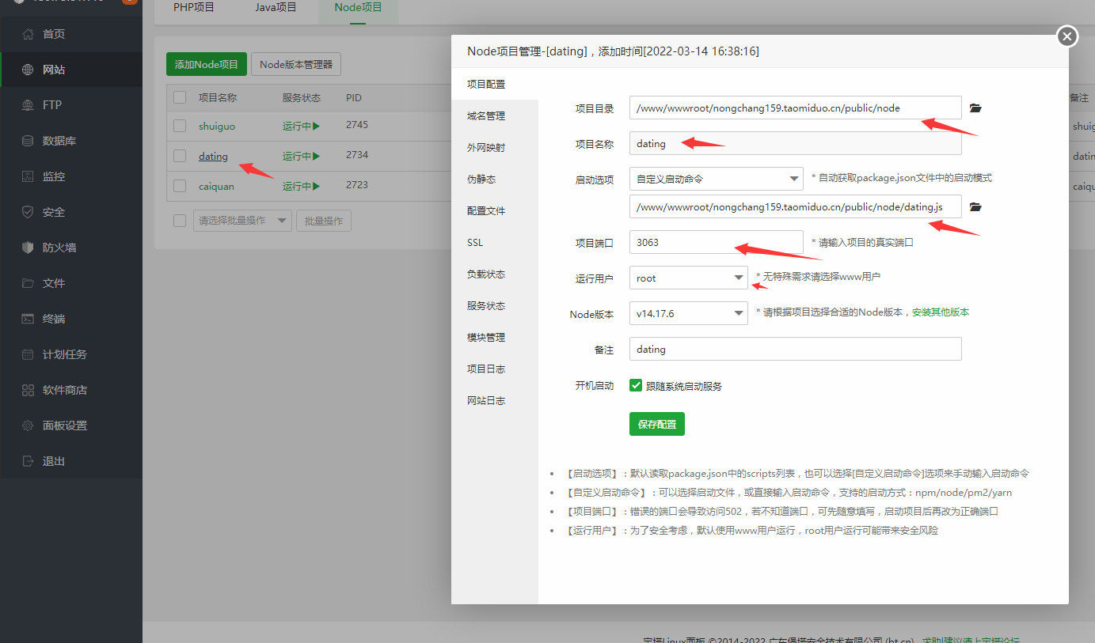
Task: Click the folder icon beside dating.js path
Action: (x=975, y=207)
